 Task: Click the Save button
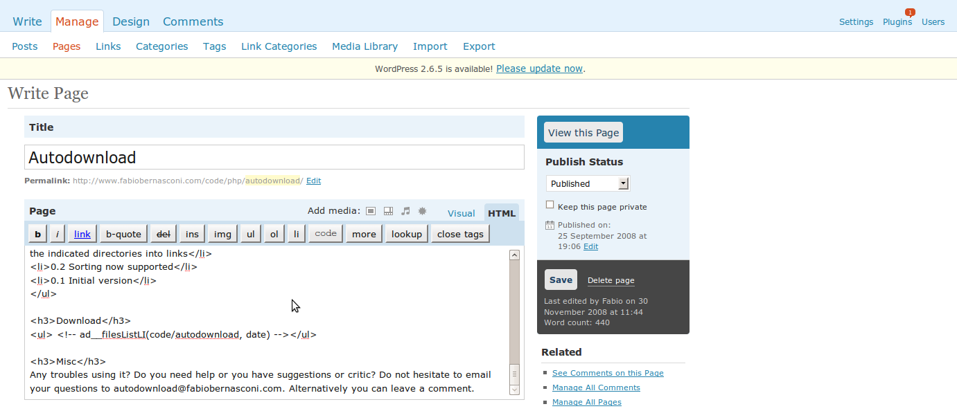(561, 280)
